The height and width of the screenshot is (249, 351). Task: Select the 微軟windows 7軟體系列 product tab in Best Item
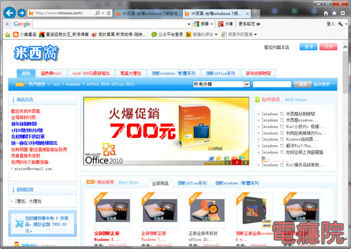click(237, 183)
